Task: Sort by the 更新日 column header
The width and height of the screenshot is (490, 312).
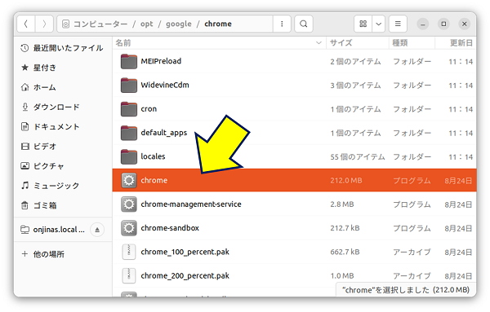Action: click(456, 42)
